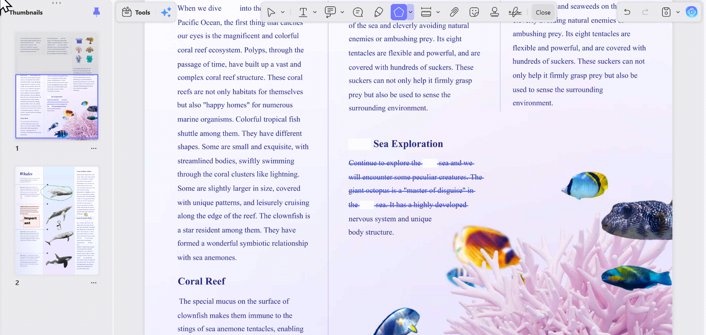The width and height of the screenshot is (706, 335).
Task: Add a sticky note comment
Action: tap(358, 12)
